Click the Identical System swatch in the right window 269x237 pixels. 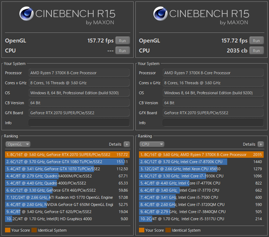click(x=168, y=230)
